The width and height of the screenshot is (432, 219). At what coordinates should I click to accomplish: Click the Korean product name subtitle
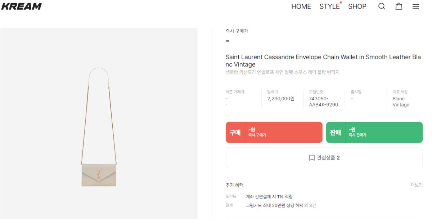[x=282, y=72]
